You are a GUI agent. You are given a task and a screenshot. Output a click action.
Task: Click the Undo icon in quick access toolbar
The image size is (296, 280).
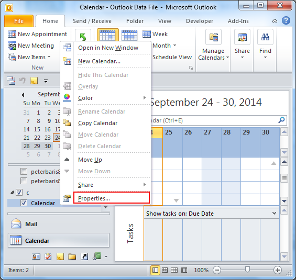click(x=23, y=81)
